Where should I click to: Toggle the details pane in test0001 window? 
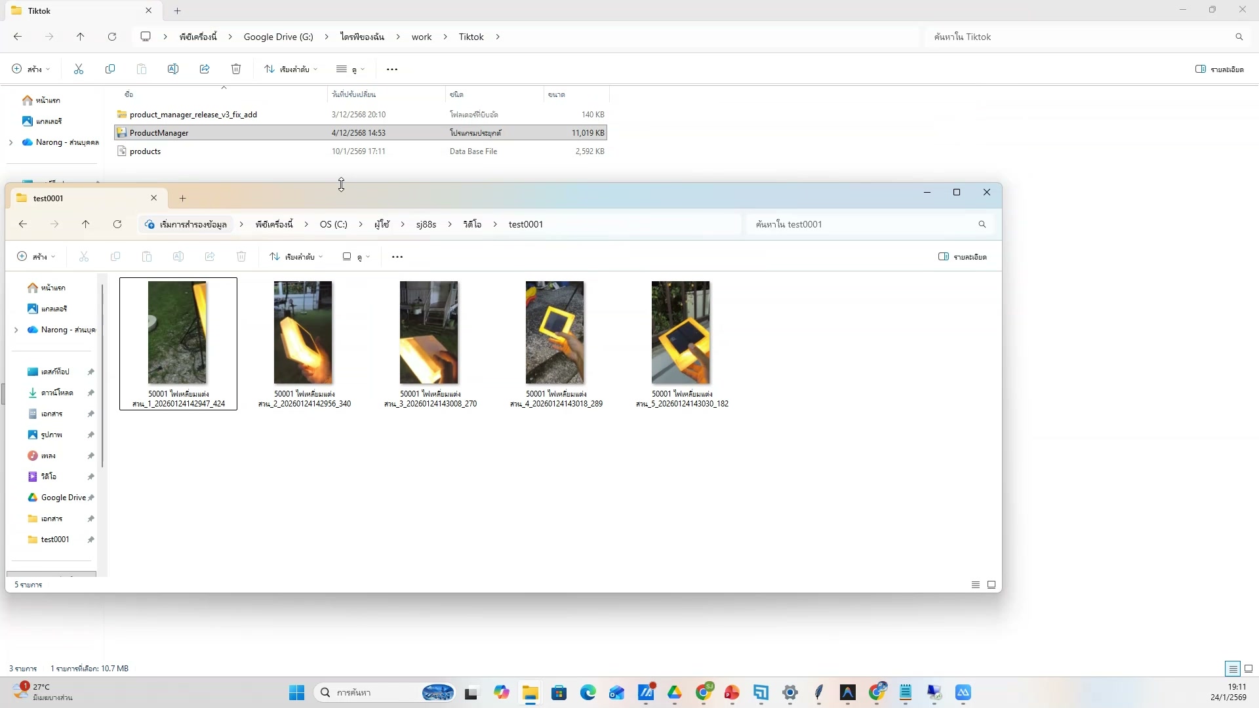click(x=963, y=257)
